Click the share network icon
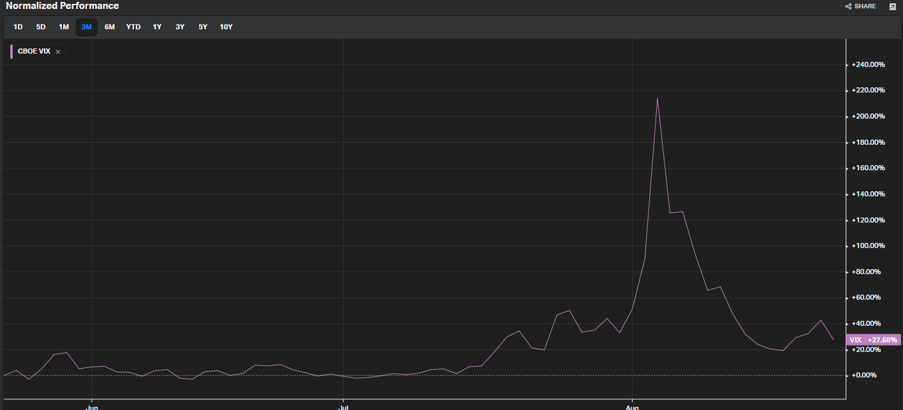Screen dimensions: 903x410 point(848,6)
